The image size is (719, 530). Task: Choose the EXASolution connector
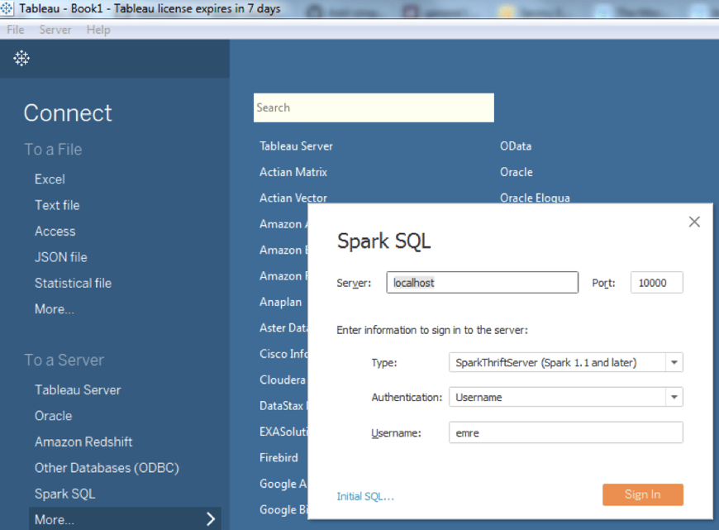tap(283, 432)
